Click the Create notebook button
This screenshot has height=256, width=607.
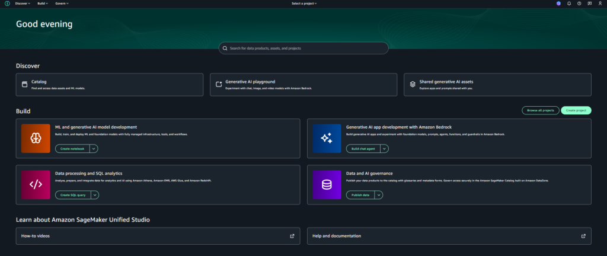(x=72, y=149)
